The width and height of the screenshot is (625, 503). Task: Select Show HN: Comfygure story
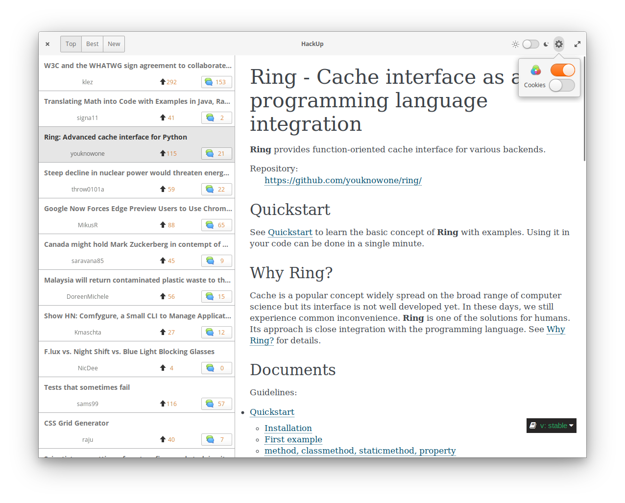pyautogui.click(x=137, y=323)
